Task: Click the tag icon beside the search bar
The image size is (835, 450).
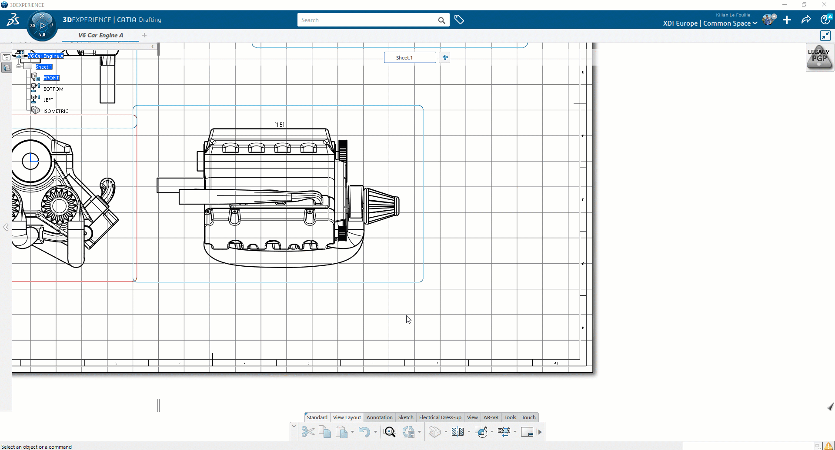Action: coord(459,20)
